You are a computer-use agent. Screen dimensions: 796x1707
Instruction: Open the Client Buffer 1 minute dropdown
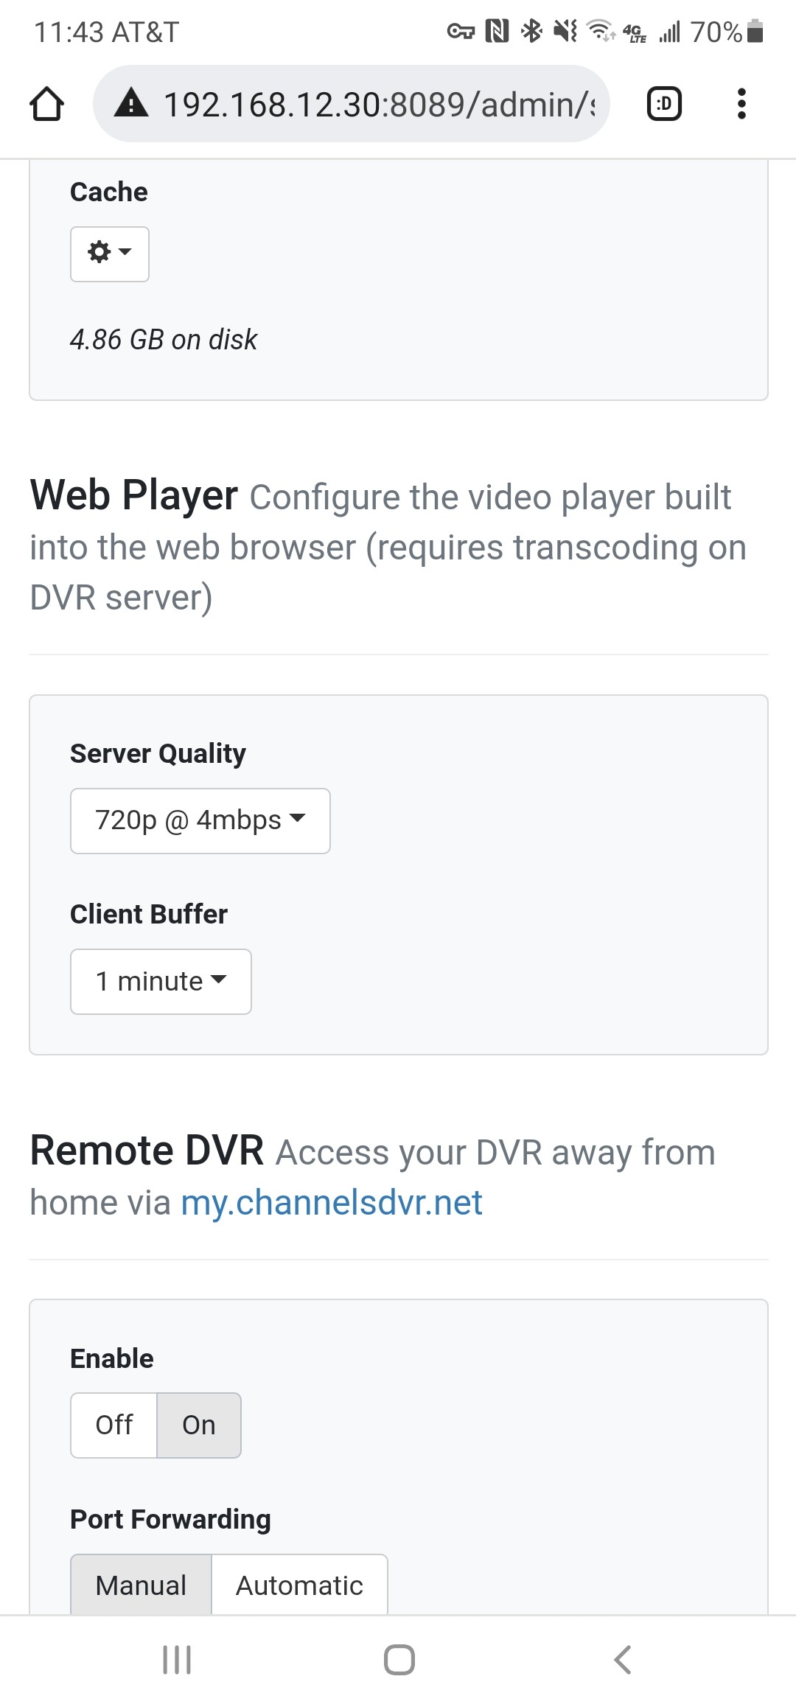tap(161, 981)
